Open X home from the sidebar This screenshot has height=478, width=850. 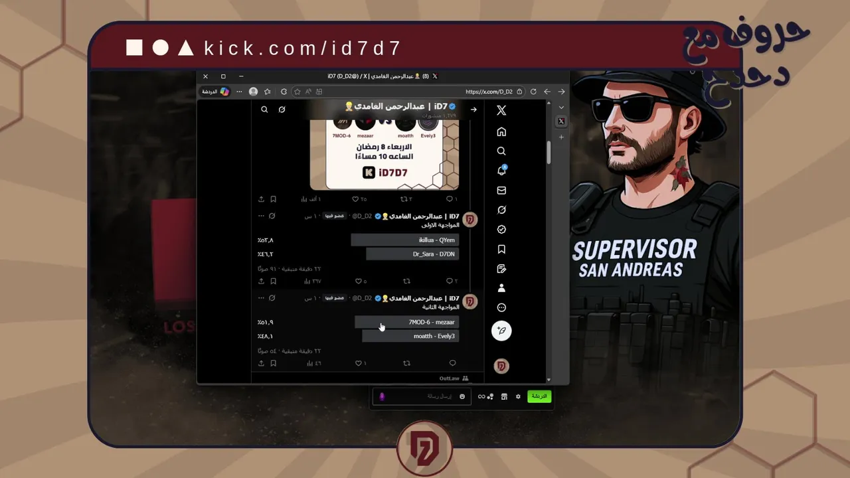point(501,131)
